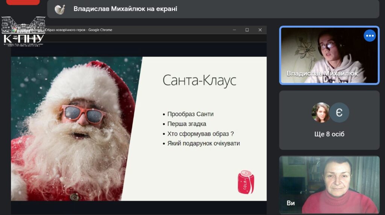Click the "Хто сформував образ ?" bullet

click(x=200, y=134)
